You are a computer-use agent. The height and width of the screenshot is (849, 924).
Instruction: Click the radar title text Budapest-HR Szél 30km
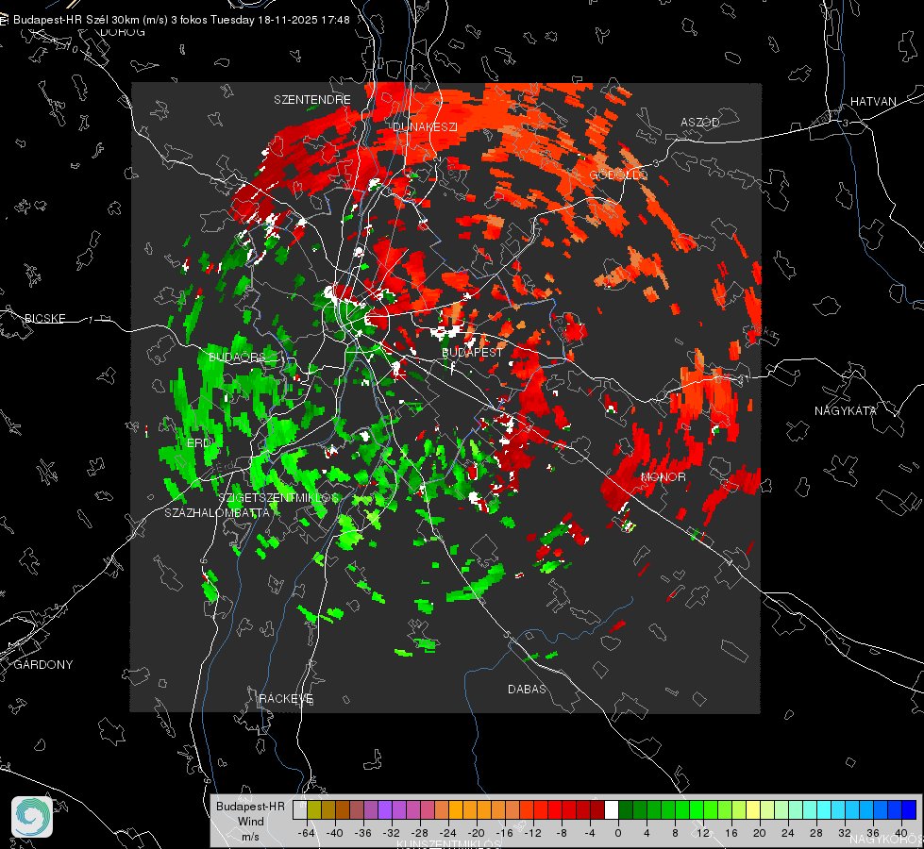coord(77,20)
